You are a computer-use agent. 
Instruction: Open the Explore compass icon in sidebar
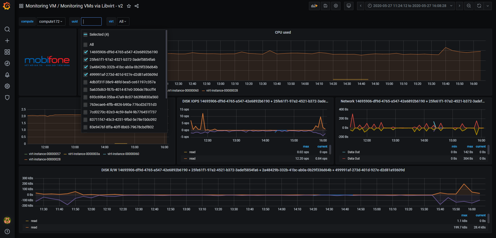point(7,63)
